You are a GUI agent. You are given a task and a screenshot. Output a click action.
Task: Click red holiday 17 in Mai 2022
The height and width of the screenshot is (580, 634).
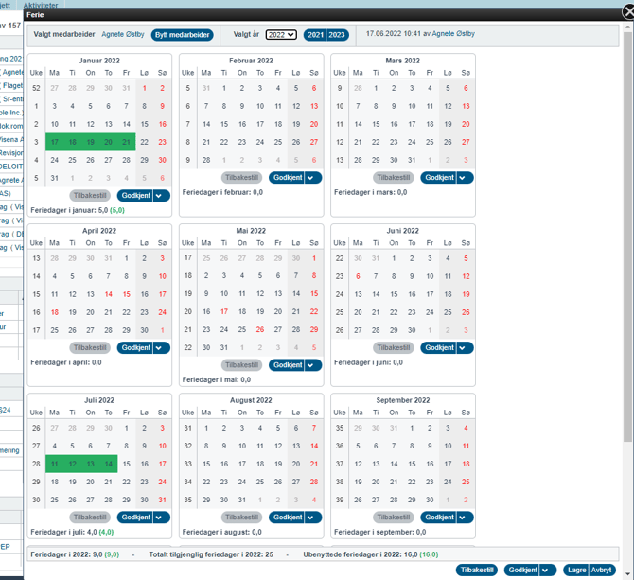223,311
